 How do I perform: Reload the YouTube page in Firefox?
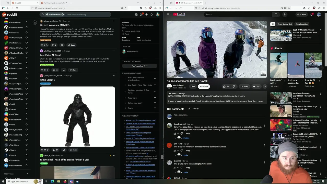click(x=180, y=8)
